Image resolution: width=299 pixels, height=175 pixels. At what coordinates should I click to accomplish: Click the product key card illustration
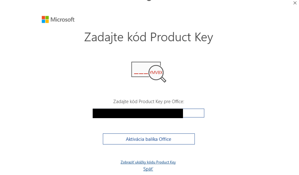click(x=146, y=69)
